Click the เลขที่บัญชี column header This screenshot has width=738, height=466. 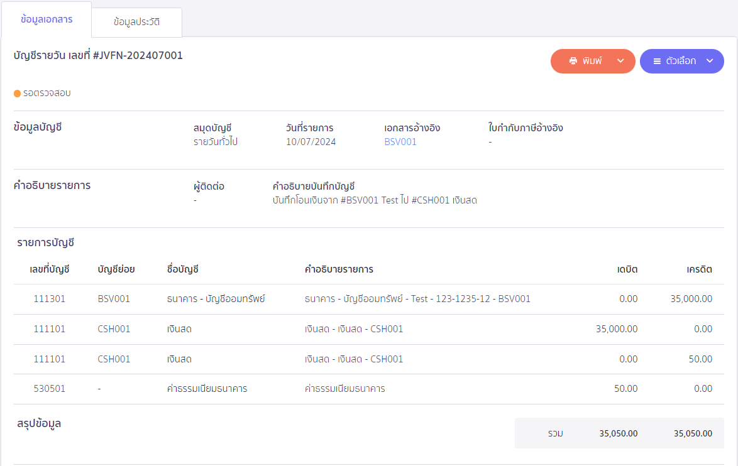[x=50, y=269]
